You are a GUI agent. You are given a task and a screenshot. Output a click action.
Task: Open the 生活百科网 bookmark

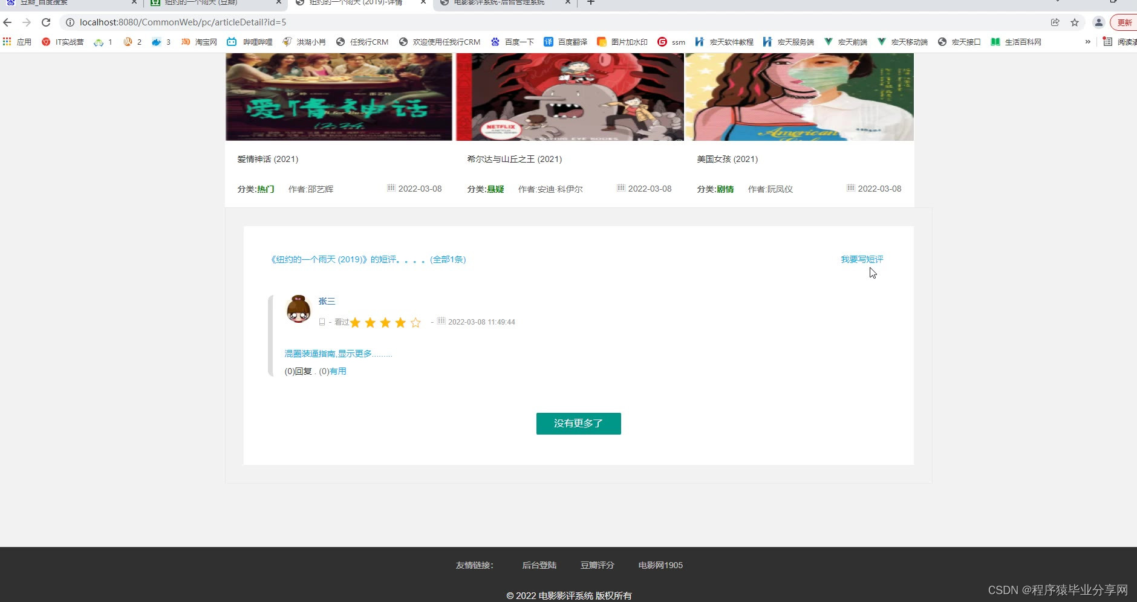[1016, 42]
